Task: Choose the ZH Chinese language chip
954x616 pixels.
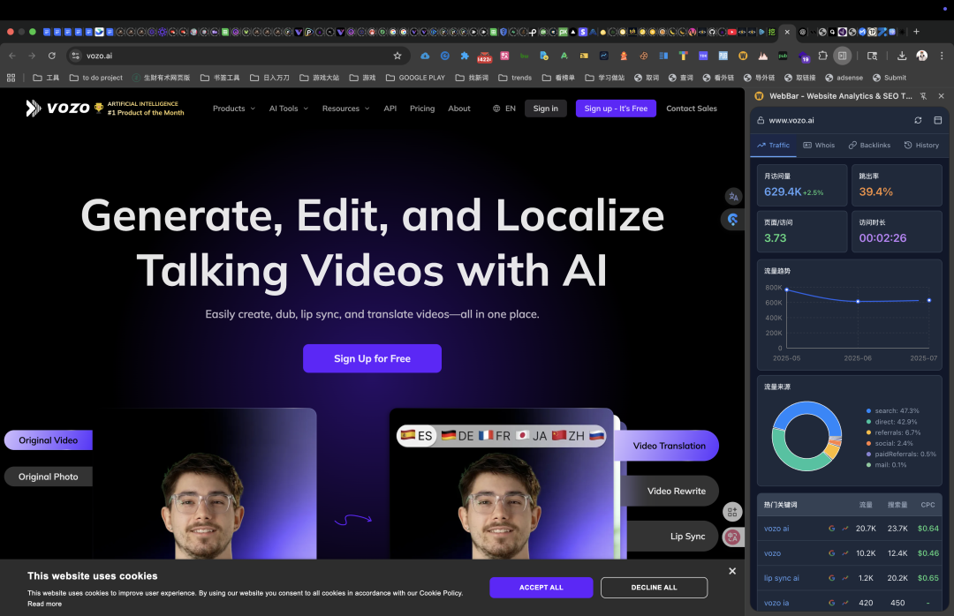Action: (568, 436)
